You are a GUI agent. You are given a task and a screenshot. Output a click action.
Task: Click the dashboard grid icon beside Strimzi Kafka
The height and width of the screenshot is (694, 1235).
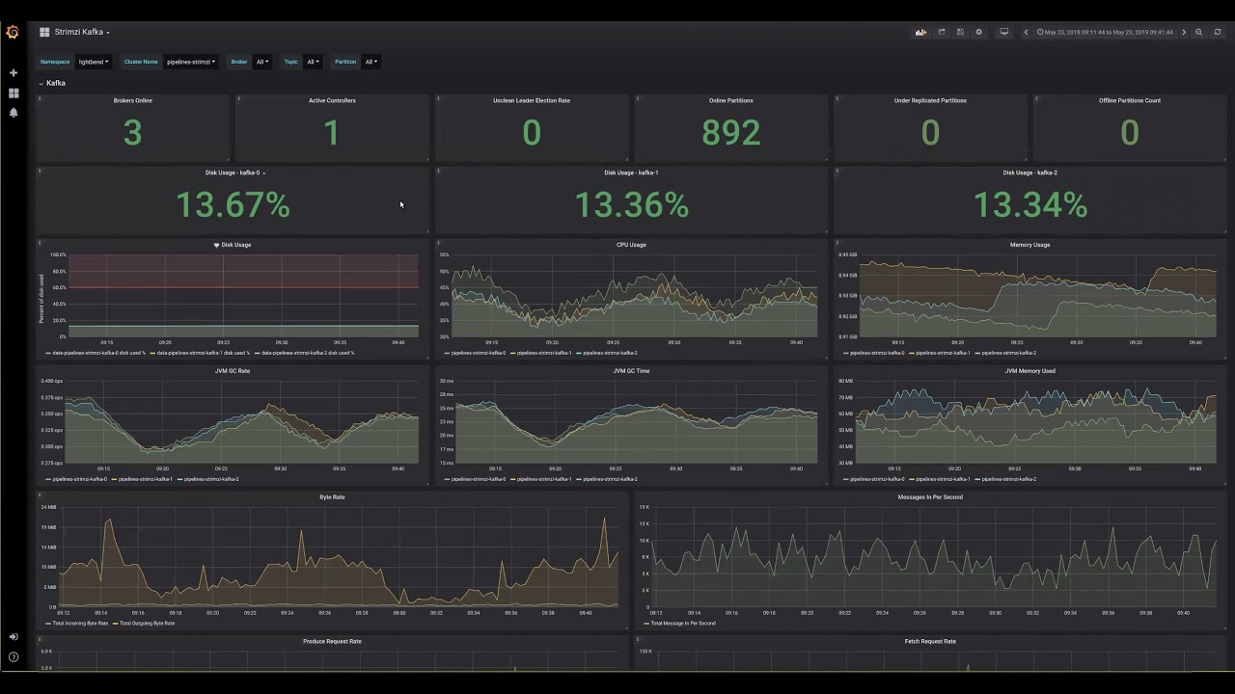(x=44, y=32)
